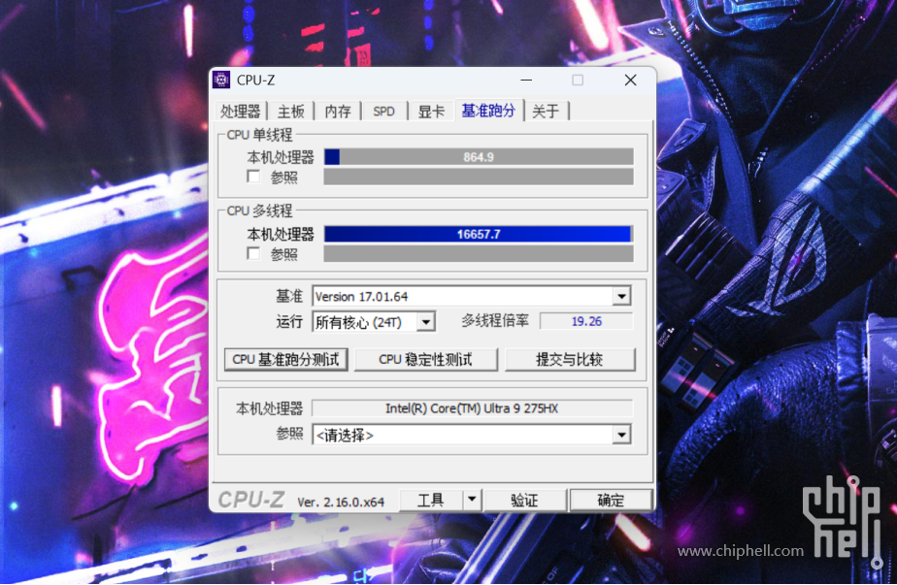Viewport: 897px width, 585px height.
Task: Expand the 基准 Version 17.01.64 dropdown
Action: point(621,296)
